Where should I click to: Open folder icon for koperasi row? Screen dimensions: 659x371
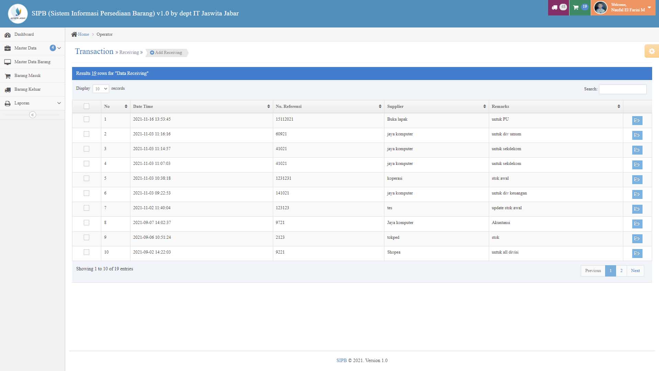[637, 180]
